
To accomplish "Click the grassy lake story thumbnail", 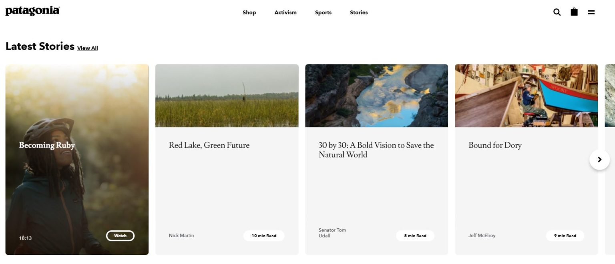I will coord(227,96).
